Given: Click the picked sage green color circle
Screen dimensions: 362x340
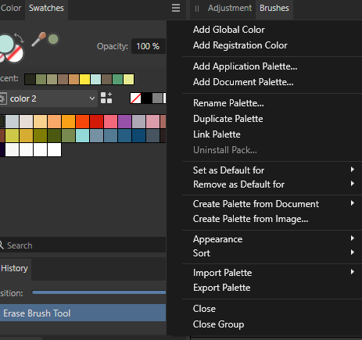Looking at the screenshot, I should pyautogui.click(x=53, y=39).
